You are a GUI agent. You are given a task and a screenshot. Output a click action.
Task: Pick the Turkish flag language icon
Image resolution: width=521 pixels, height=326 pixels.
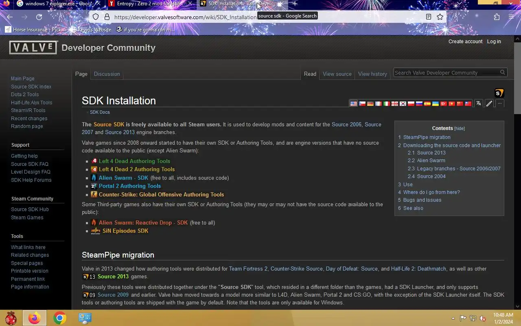(x=443, y=104)
